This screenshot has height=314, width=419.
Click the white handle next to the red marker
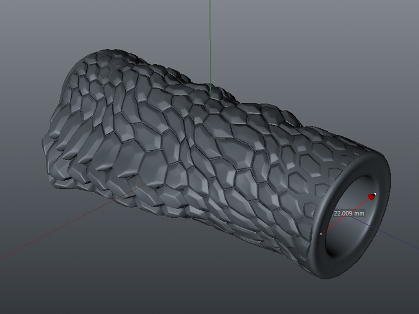tap(375, 193)
